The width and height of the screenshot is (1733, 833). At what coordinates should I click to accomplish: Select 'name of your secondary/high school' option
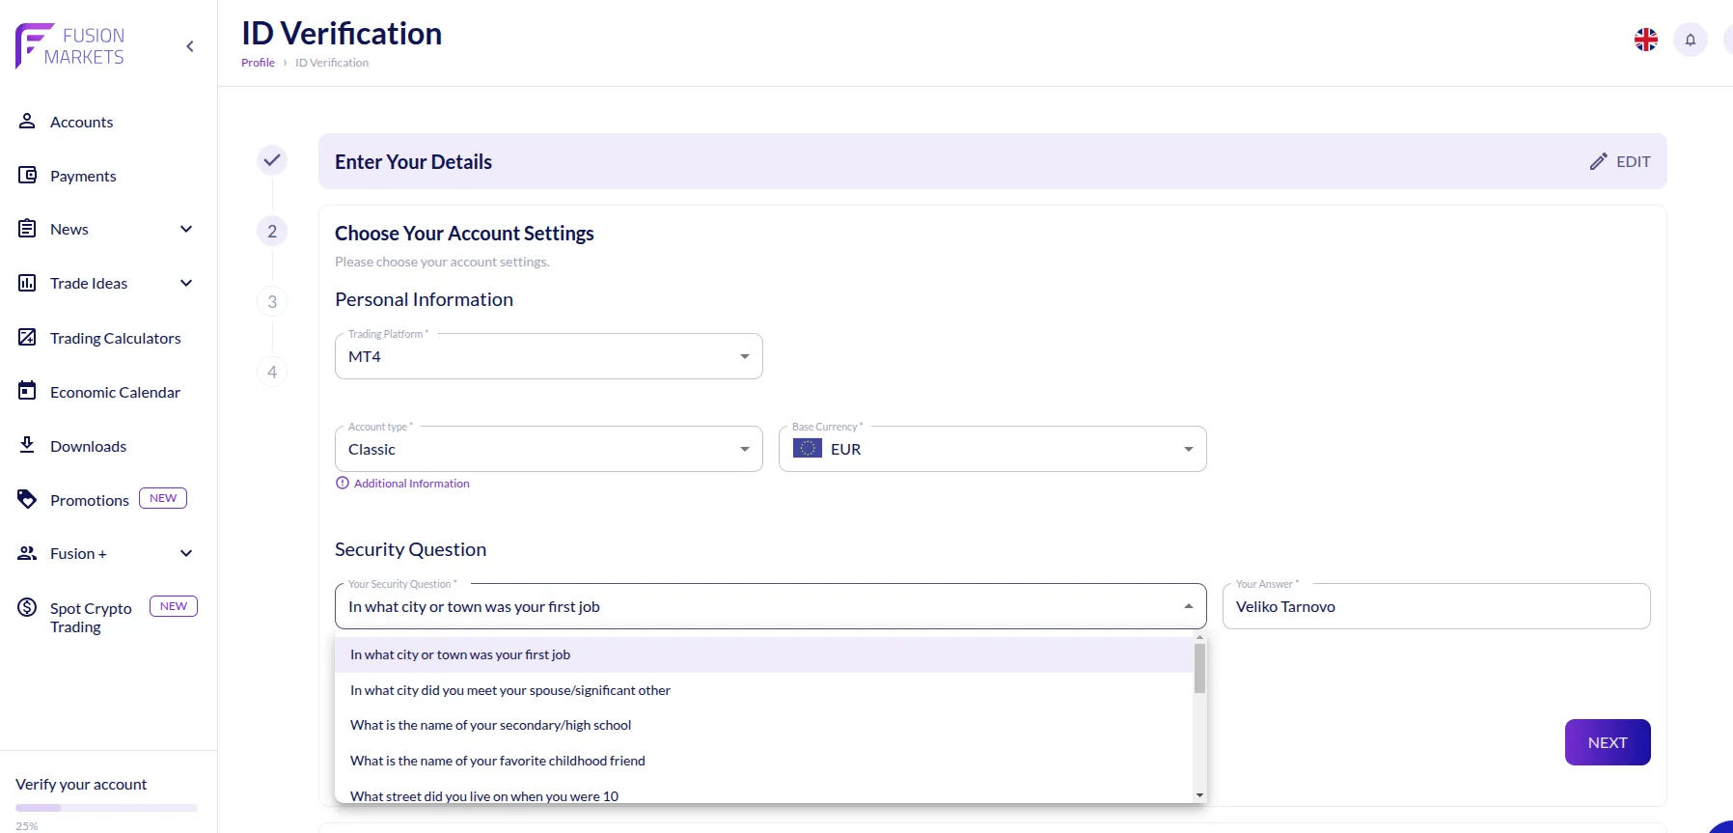[764, 725]
